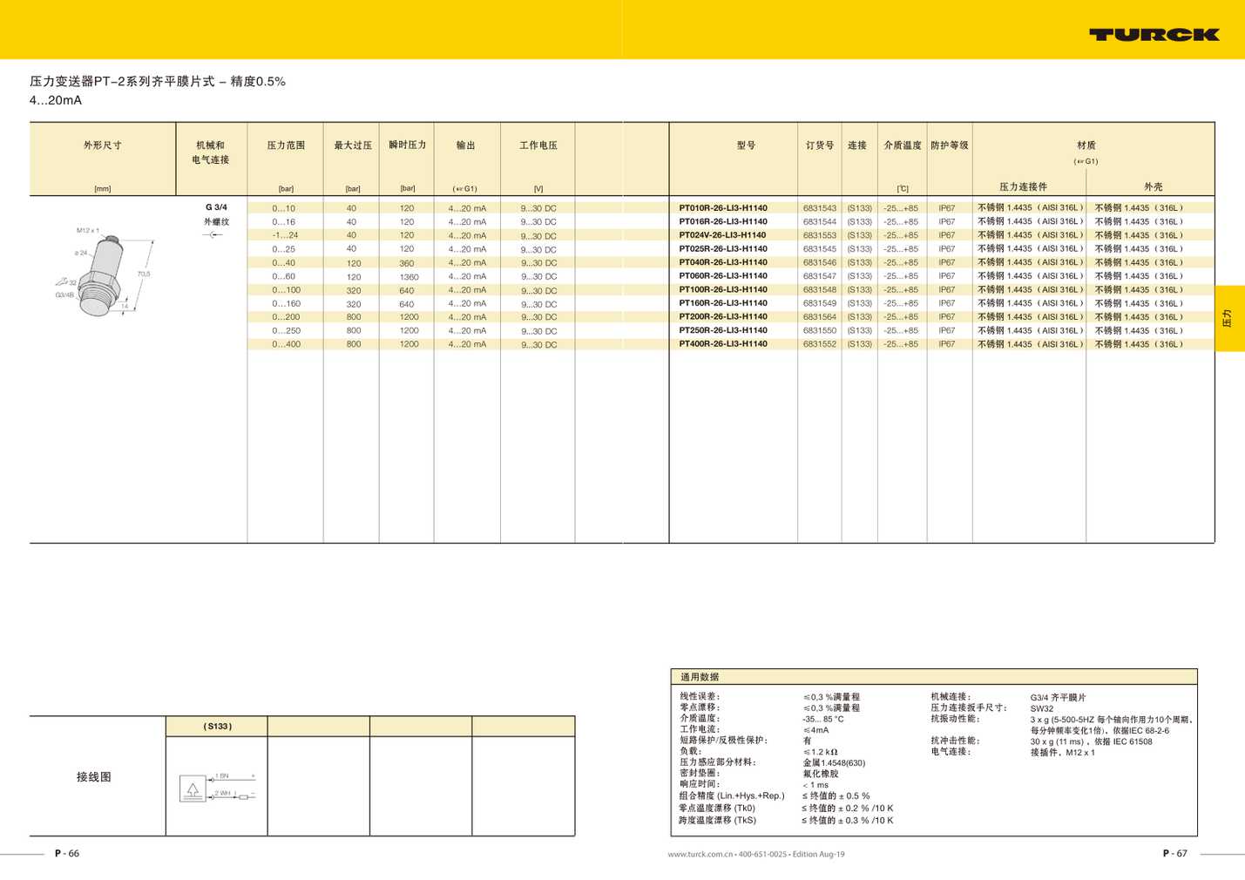Screen dimensions: 1245x880
Task: Click the 压力范围 column header
Action: coord(286,146)
